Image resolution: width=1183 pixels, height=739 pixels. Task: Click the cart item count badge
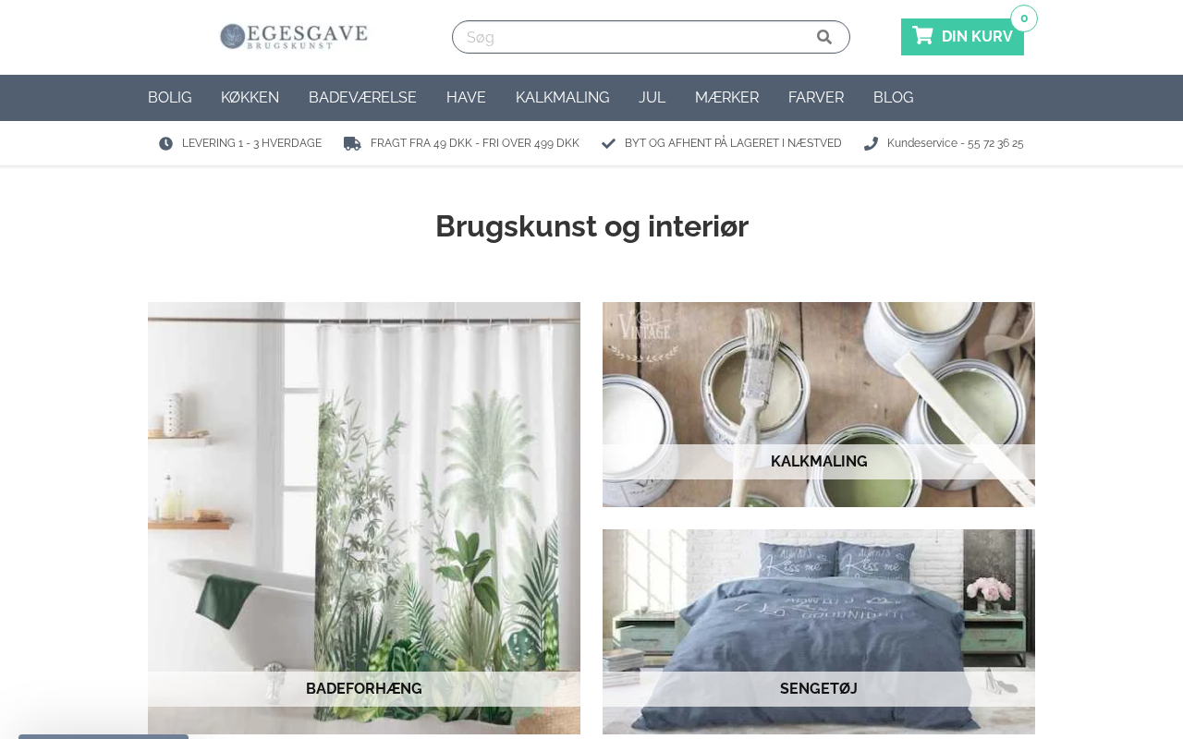1024,18
